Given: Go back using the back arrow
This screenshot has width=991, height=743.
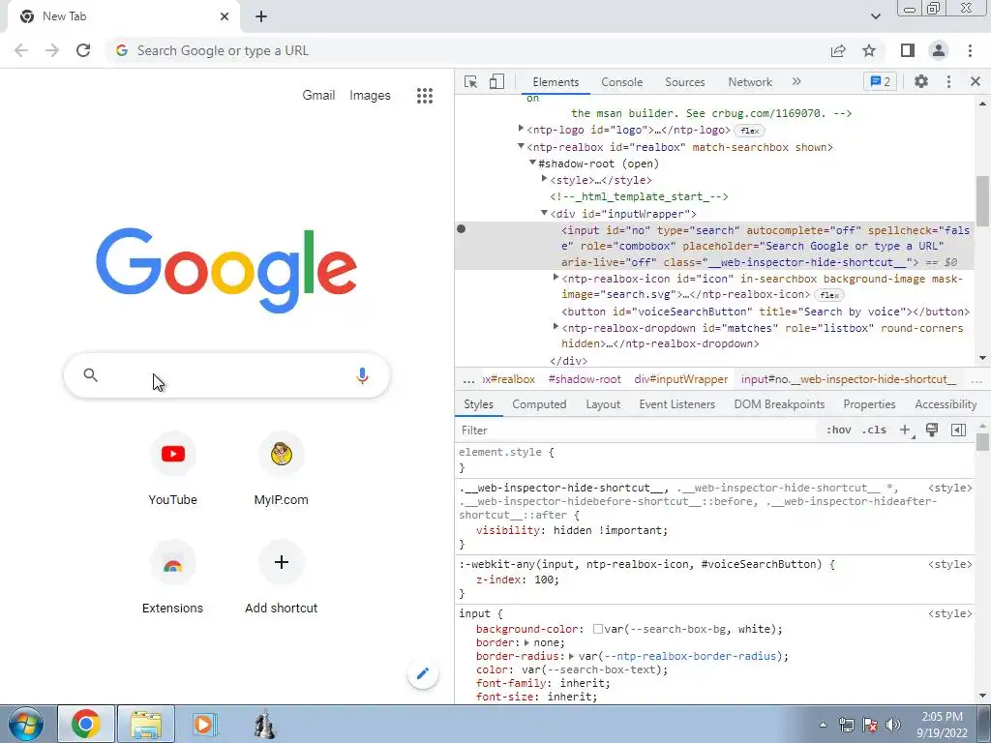Looking at the screenshot, I should pyautogui.click(x=21, y=50).
